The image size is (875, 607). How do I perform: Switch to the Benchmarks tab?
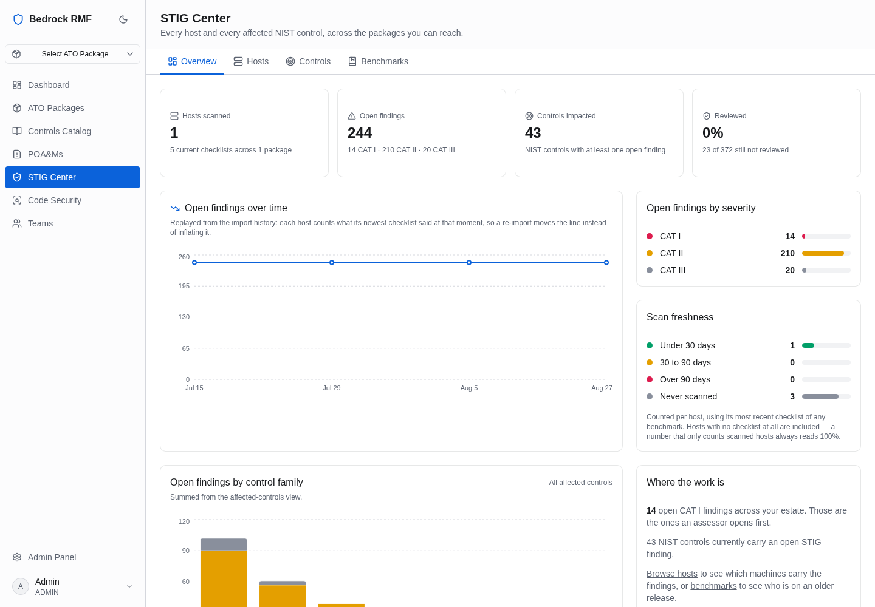378,61
